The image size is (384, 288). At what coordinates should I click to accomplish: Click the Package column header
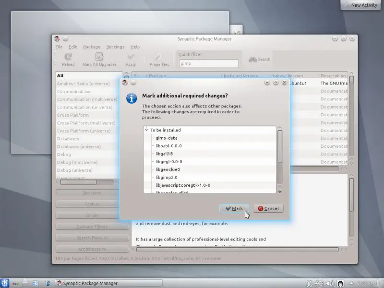tap(183, 76)
